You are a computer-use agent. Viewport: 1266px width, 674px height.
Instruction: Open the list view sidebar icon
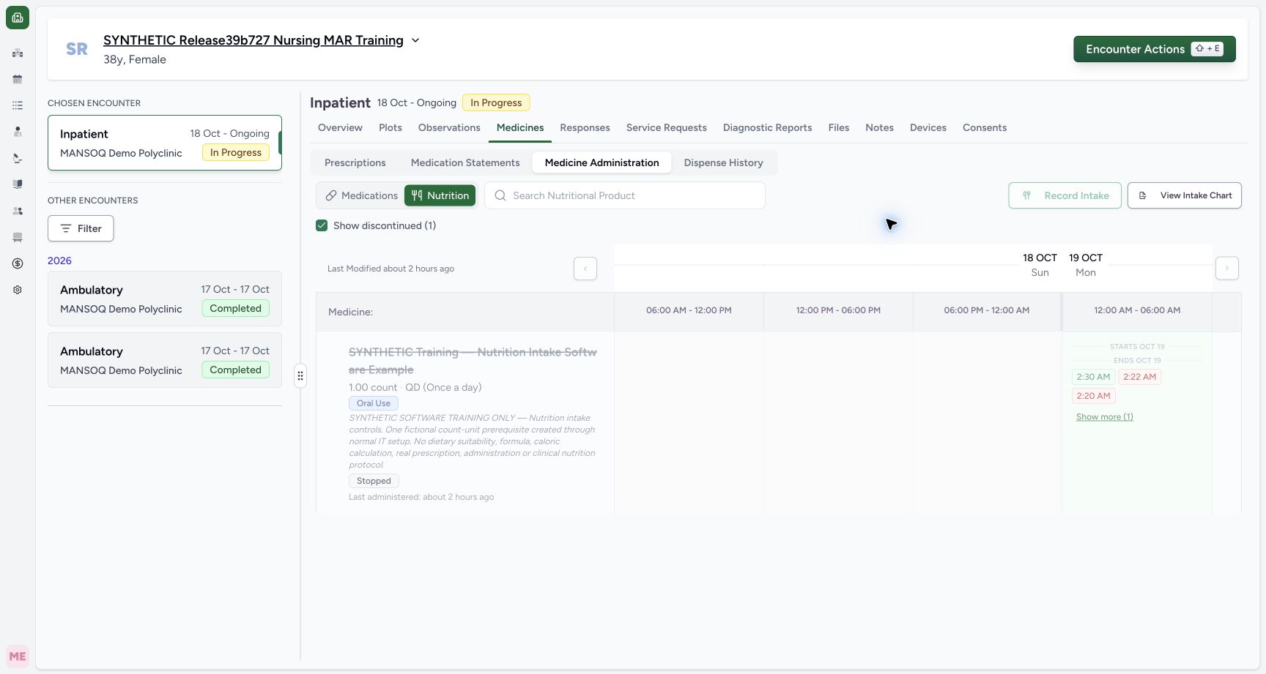pos(18,105)
